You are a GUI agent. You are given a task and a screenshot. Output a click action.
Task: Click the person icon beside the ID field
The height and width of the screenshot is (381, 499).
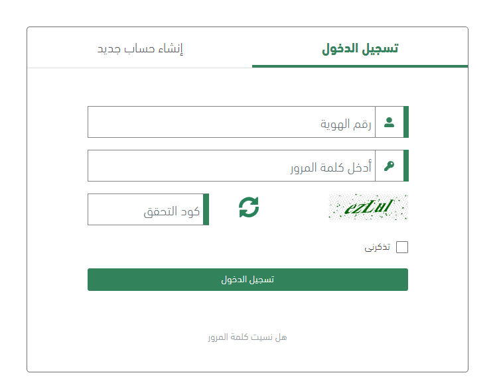[390, 122]
